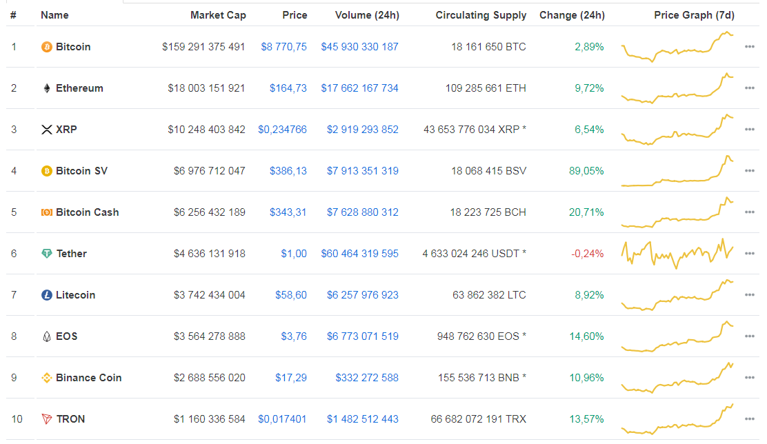Screen dimensions: 767x444
Task: Open the more options menu for Litecoin
Action: click(x=749, y=295)
